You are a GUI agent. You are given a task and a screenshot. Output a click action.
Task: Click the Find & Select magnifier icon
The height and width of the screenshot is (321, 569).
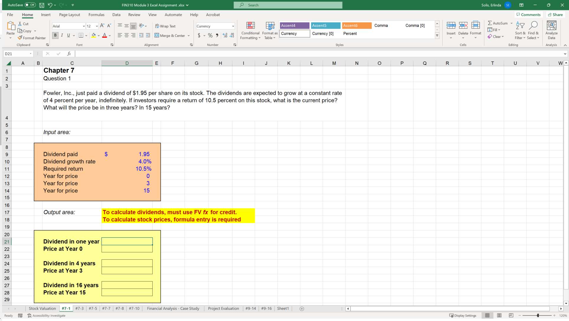pos(533,26)
